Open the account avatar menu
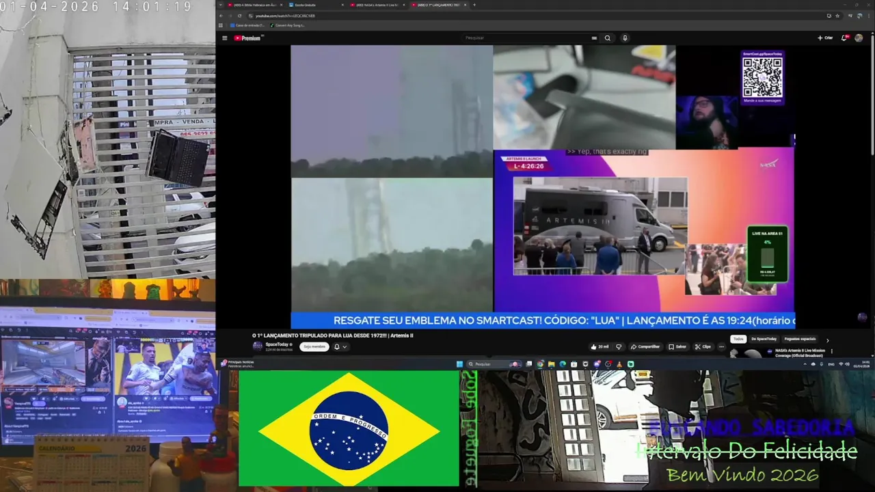 click(859, 38)
